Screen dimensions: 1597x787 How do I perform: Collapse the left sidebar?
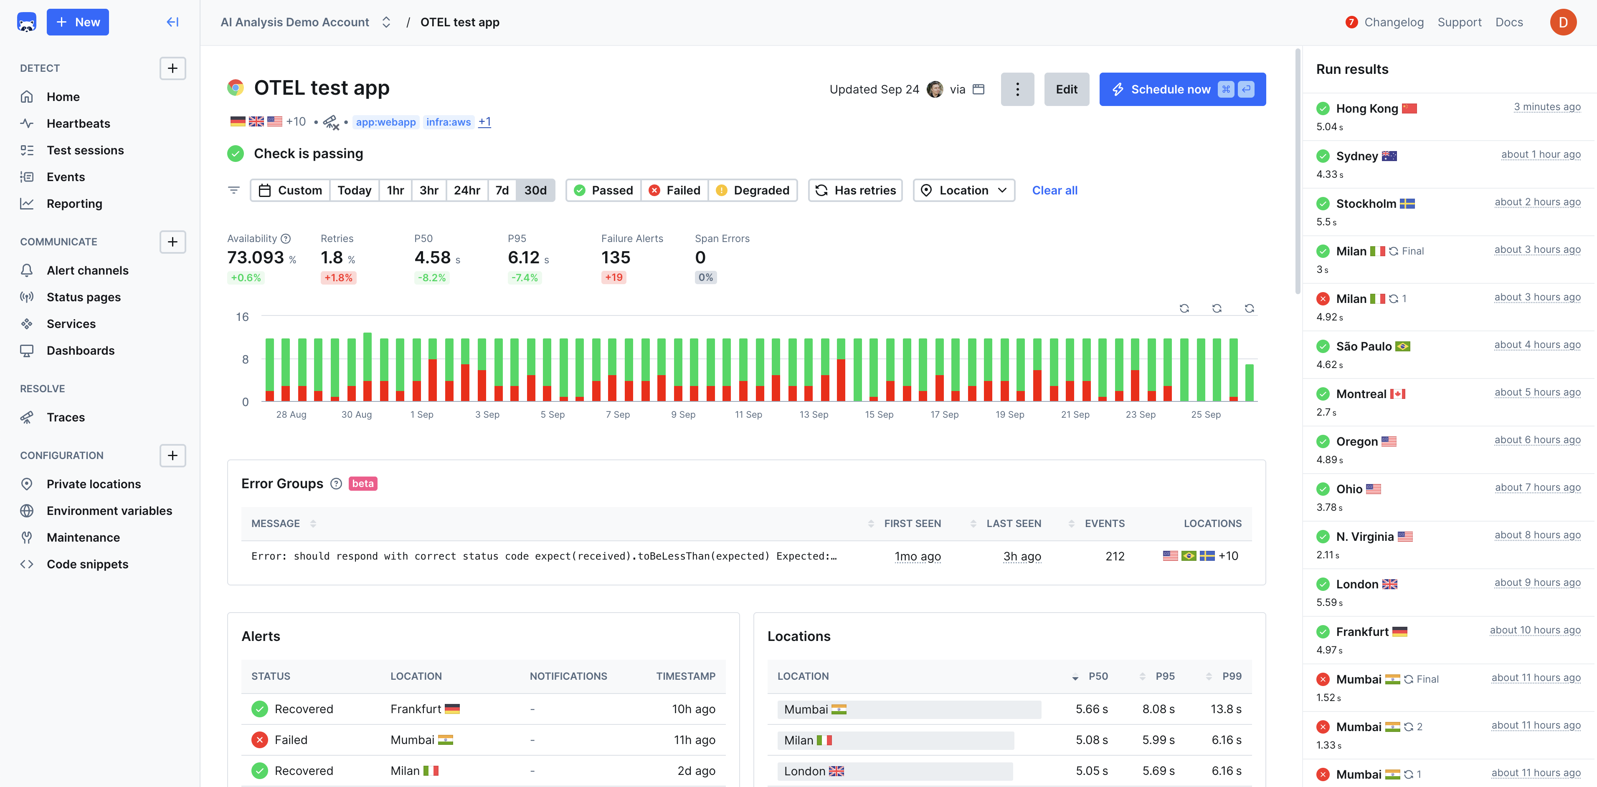tap(172, 22)
